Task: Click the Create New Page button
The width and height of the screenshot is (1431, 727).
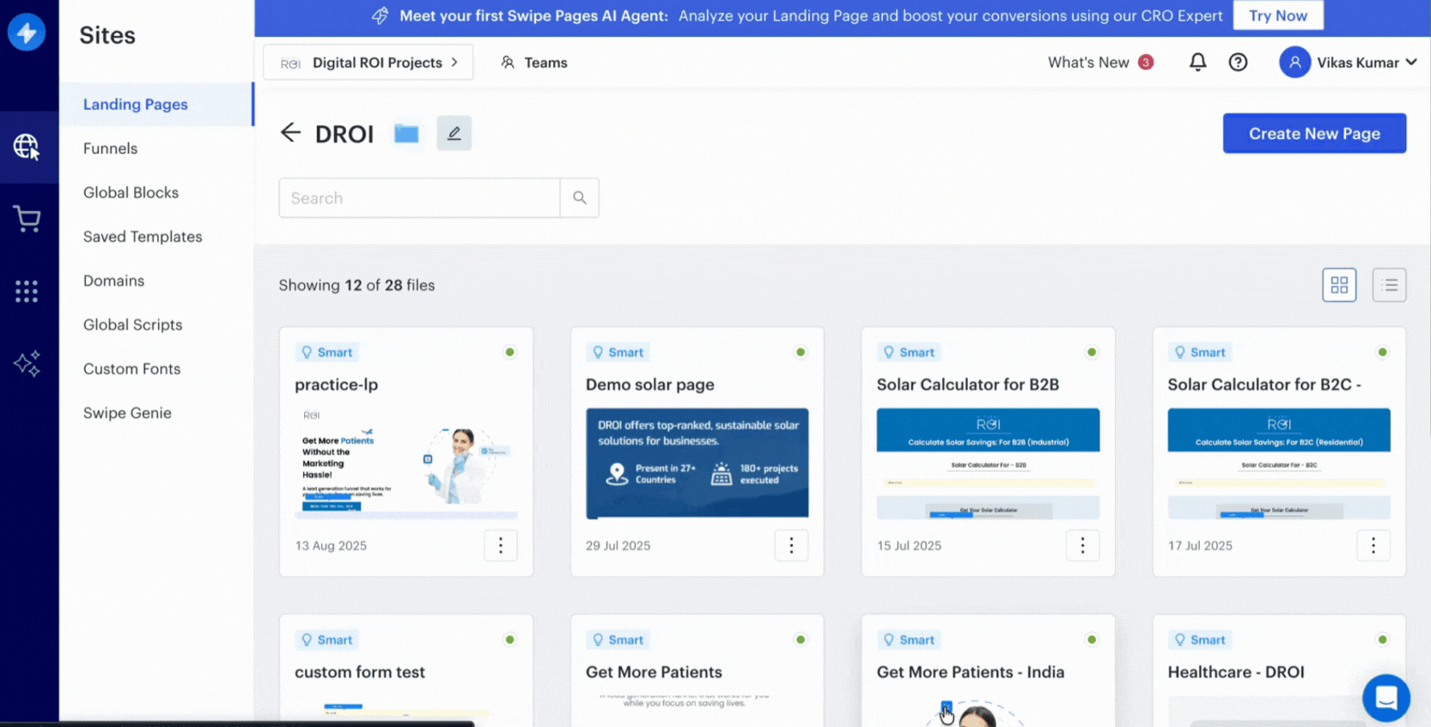Action: (1314, 133)
